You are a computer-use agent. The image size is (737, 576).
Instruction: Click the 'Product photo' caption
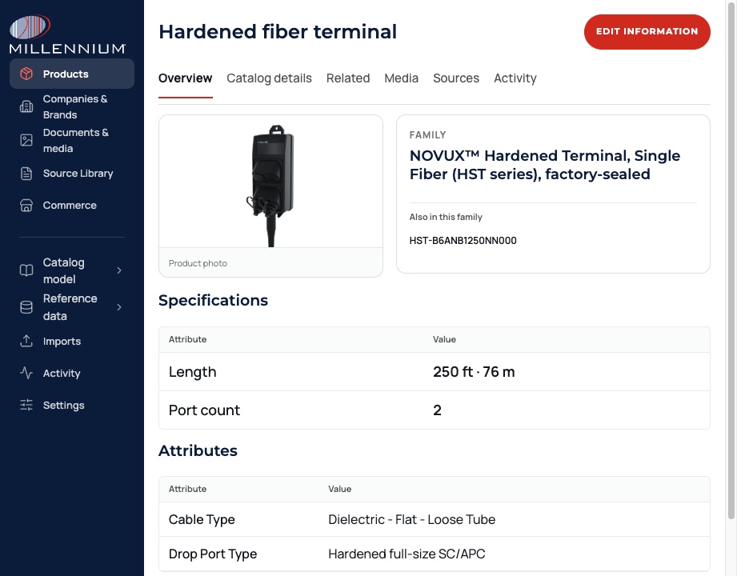coord(198,263)
